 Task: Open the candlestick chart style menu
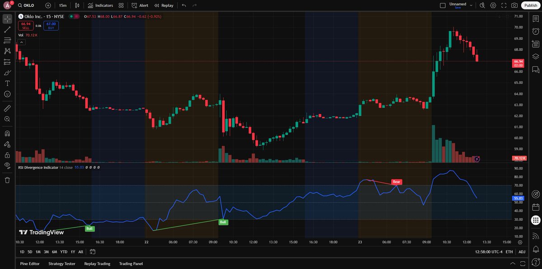coord(77,5)
